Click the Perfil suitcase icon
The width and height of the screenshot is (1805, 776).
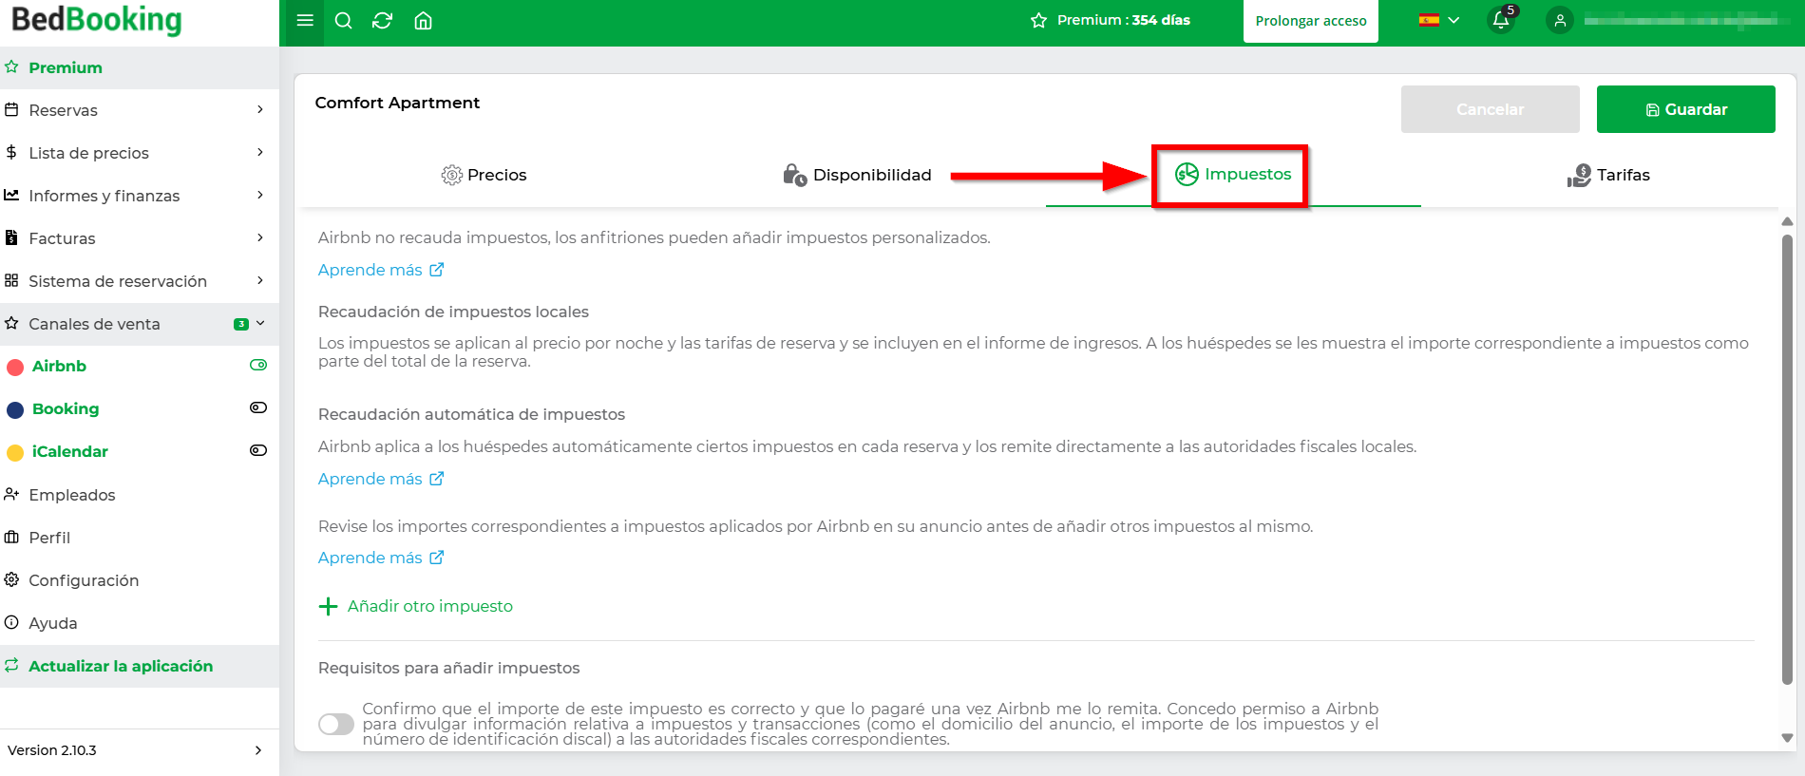11,537
